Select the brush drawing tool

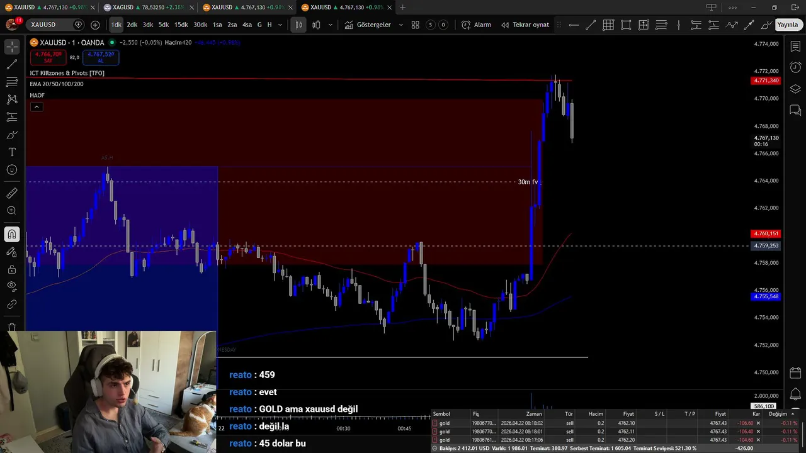(12, 135)
